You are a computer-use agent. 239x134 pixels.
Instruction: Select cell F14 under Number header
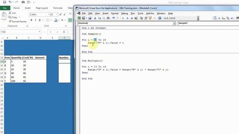65,61
